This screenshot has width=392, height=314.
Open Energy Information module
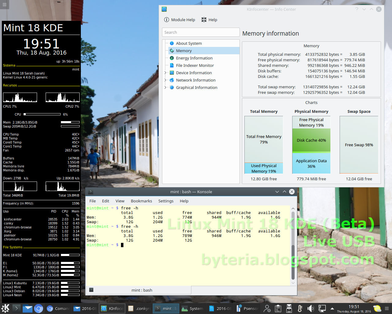click(x=194, y=58)
